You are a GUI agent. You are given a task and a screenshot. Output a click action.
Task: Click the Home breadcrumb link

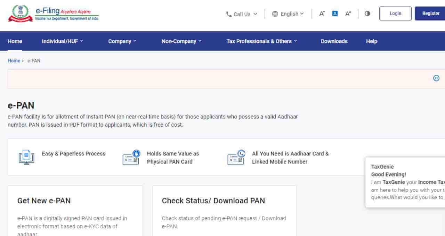tap(14, 61)
